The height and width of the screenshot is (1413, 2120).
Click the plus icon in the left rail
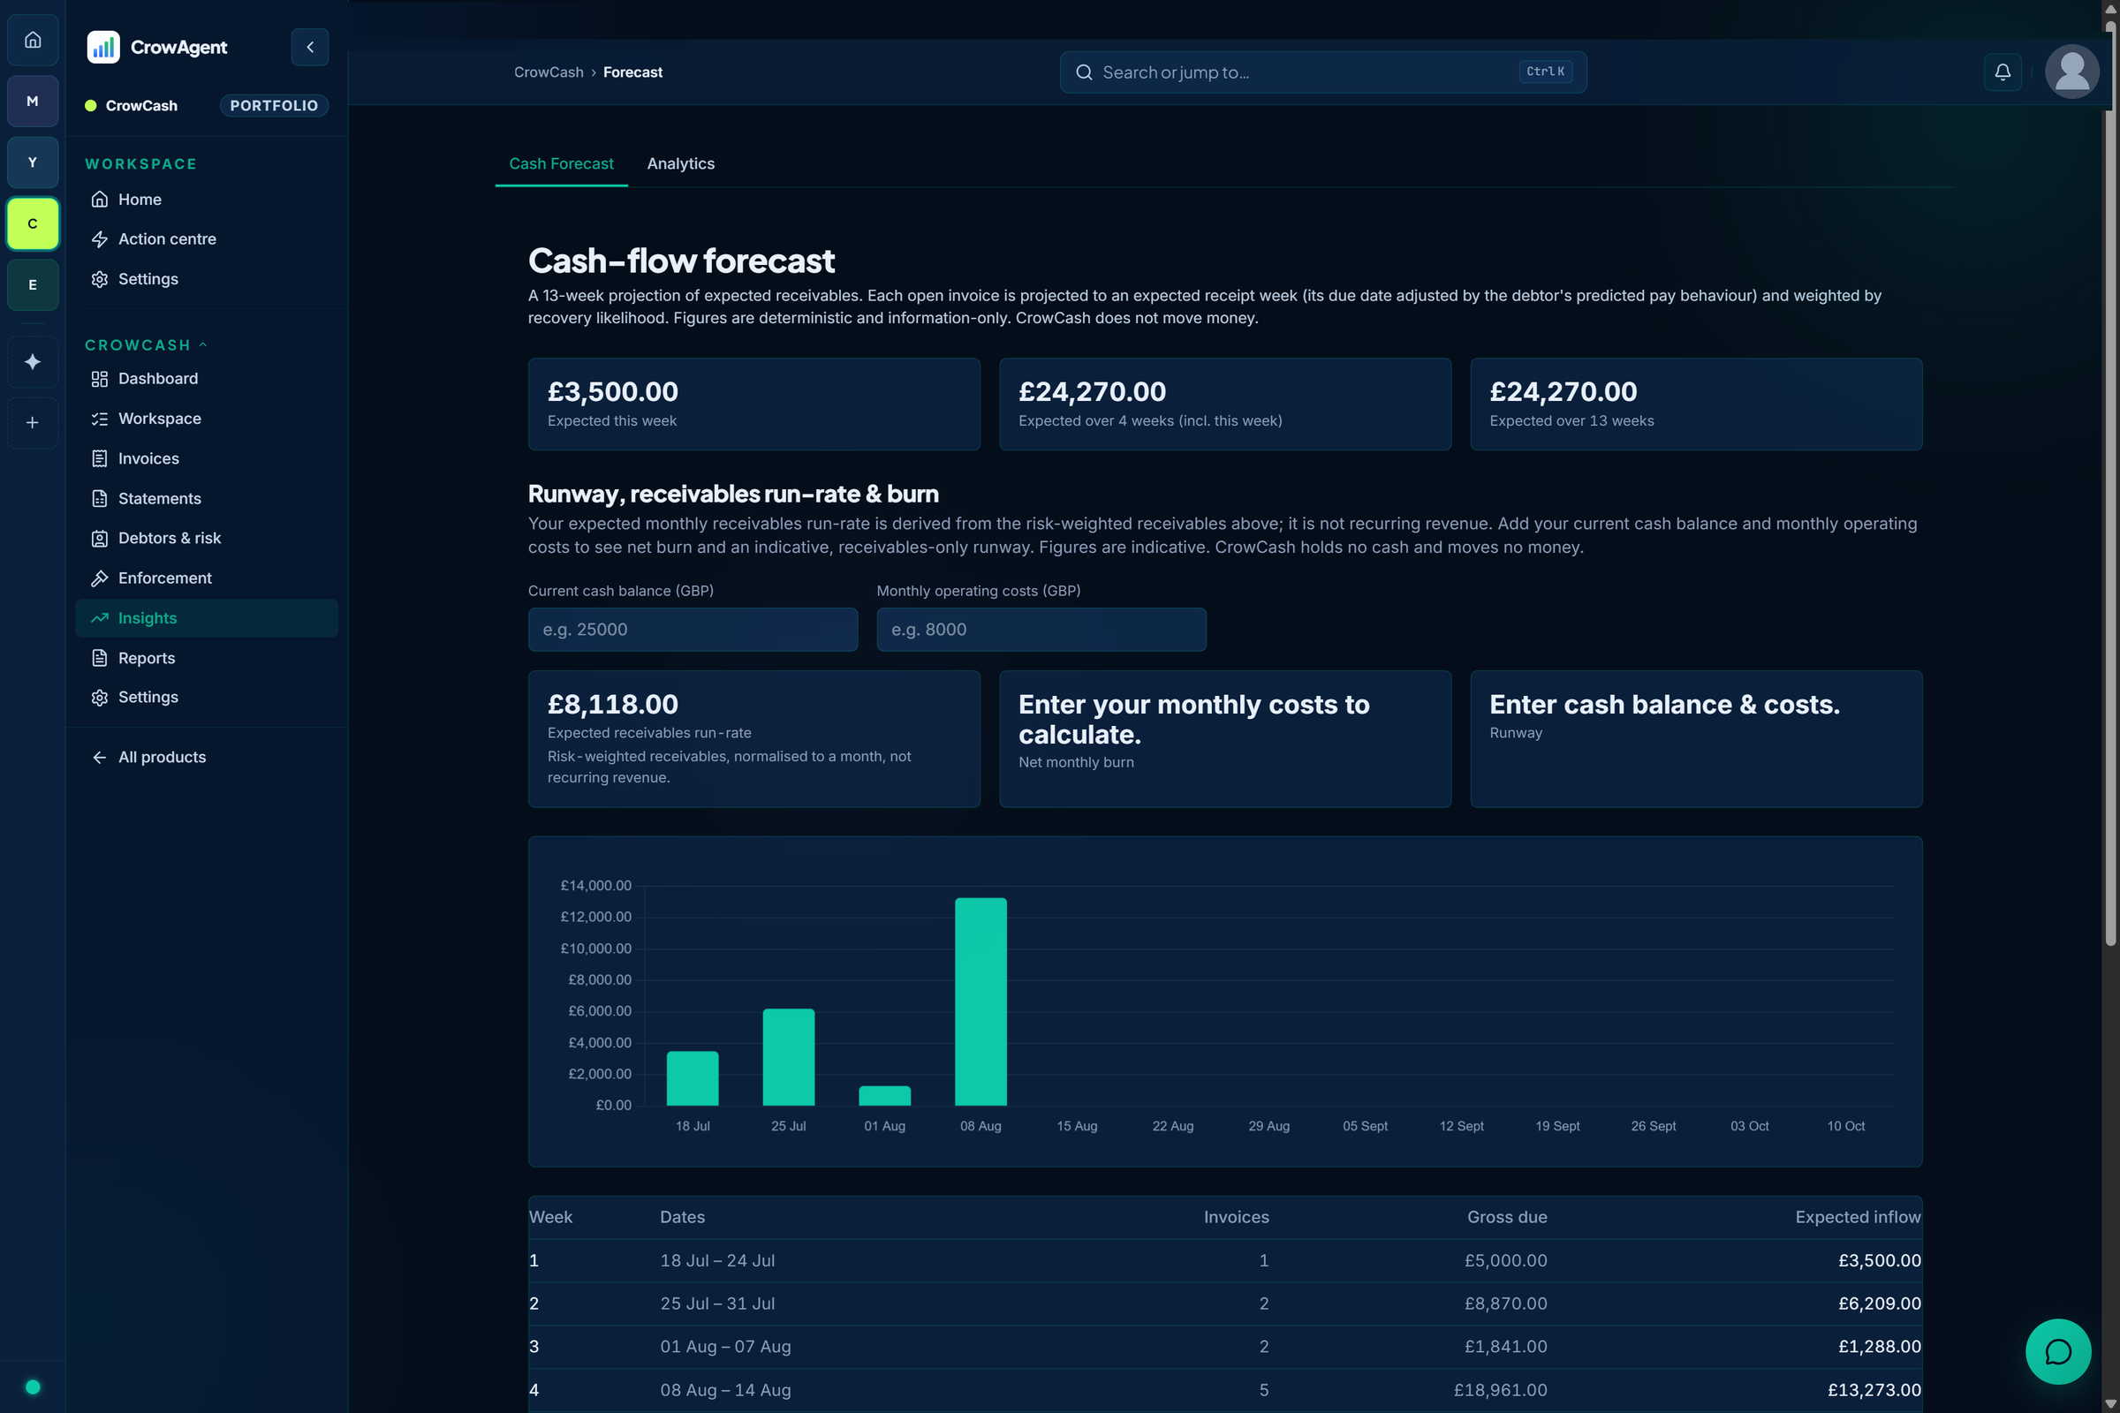coord(33,423)
